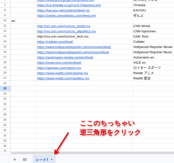Select the シート1 sheet tab

pos(41,160)
